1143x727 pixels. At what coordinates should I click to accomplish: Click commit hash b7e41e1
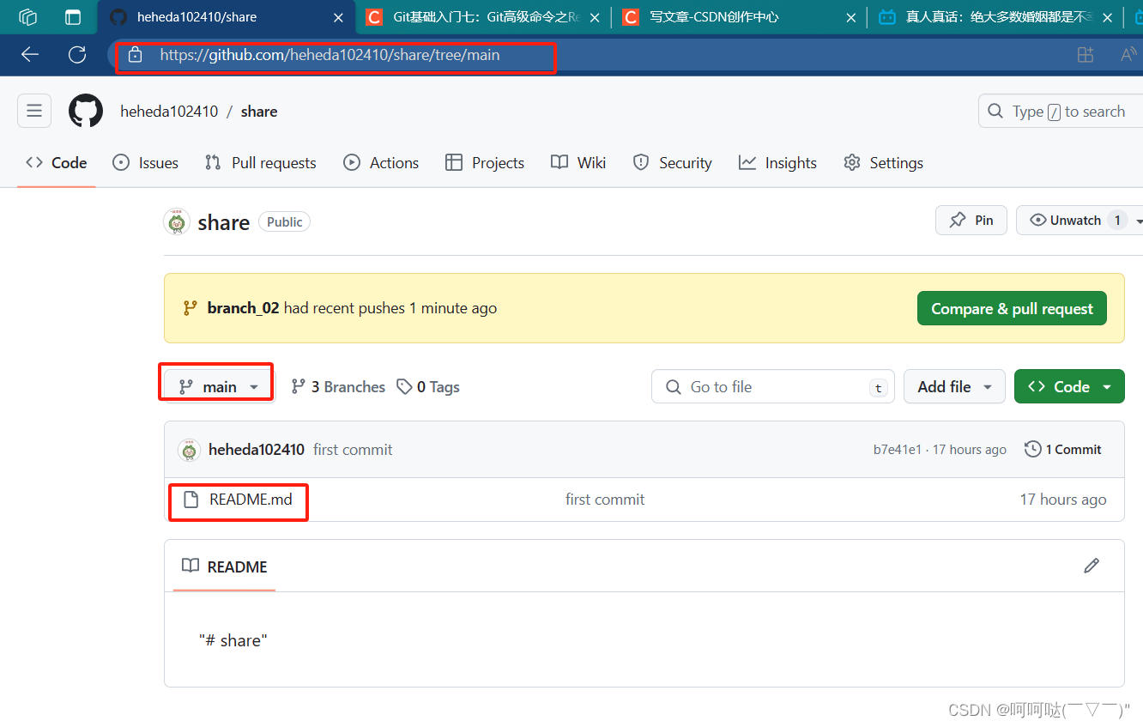tap(898, 450)
